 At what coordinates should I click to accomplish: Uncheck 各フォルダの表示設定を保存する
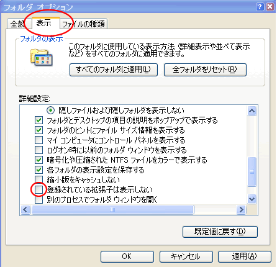39,170
